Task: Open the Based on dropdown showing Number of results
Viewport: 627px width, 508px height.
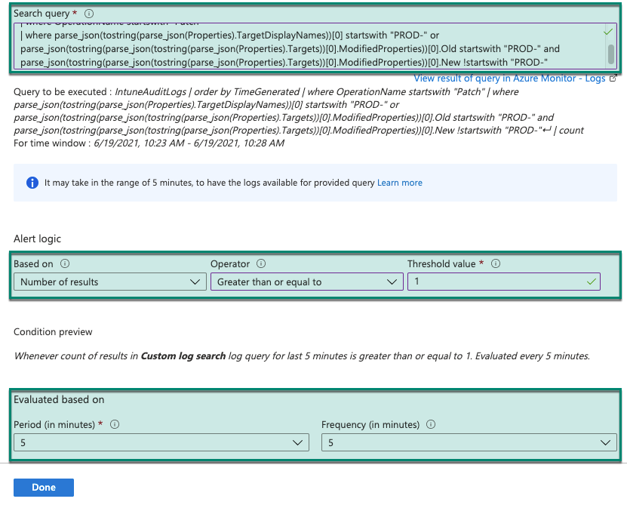Action: (110, 282)
